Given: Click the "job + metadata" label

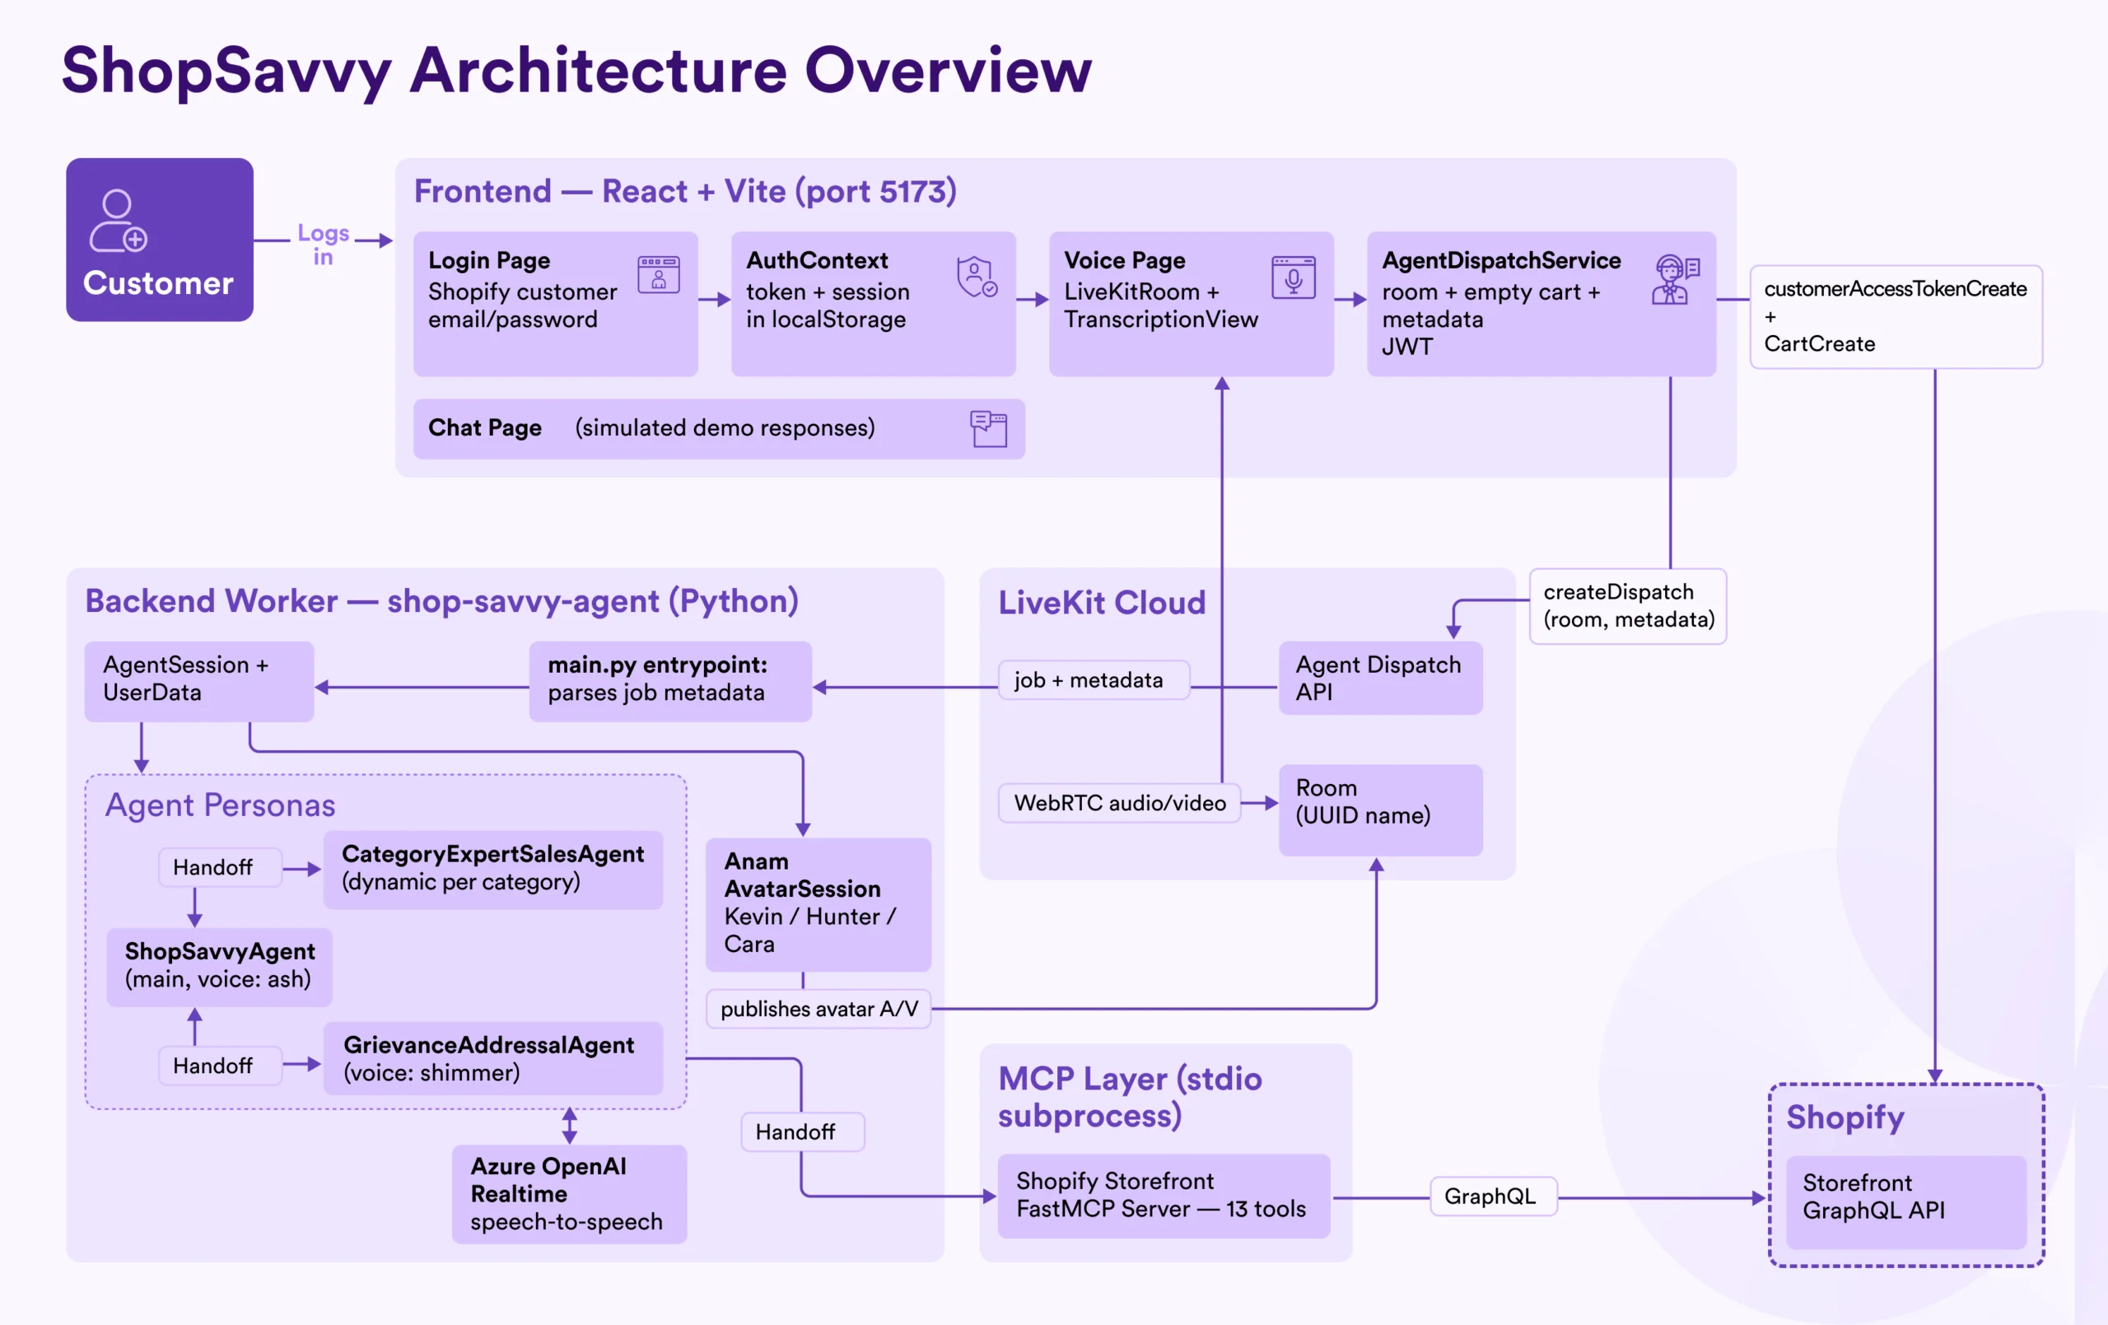Looking at the screenshot, I should tap(1094, 680).
